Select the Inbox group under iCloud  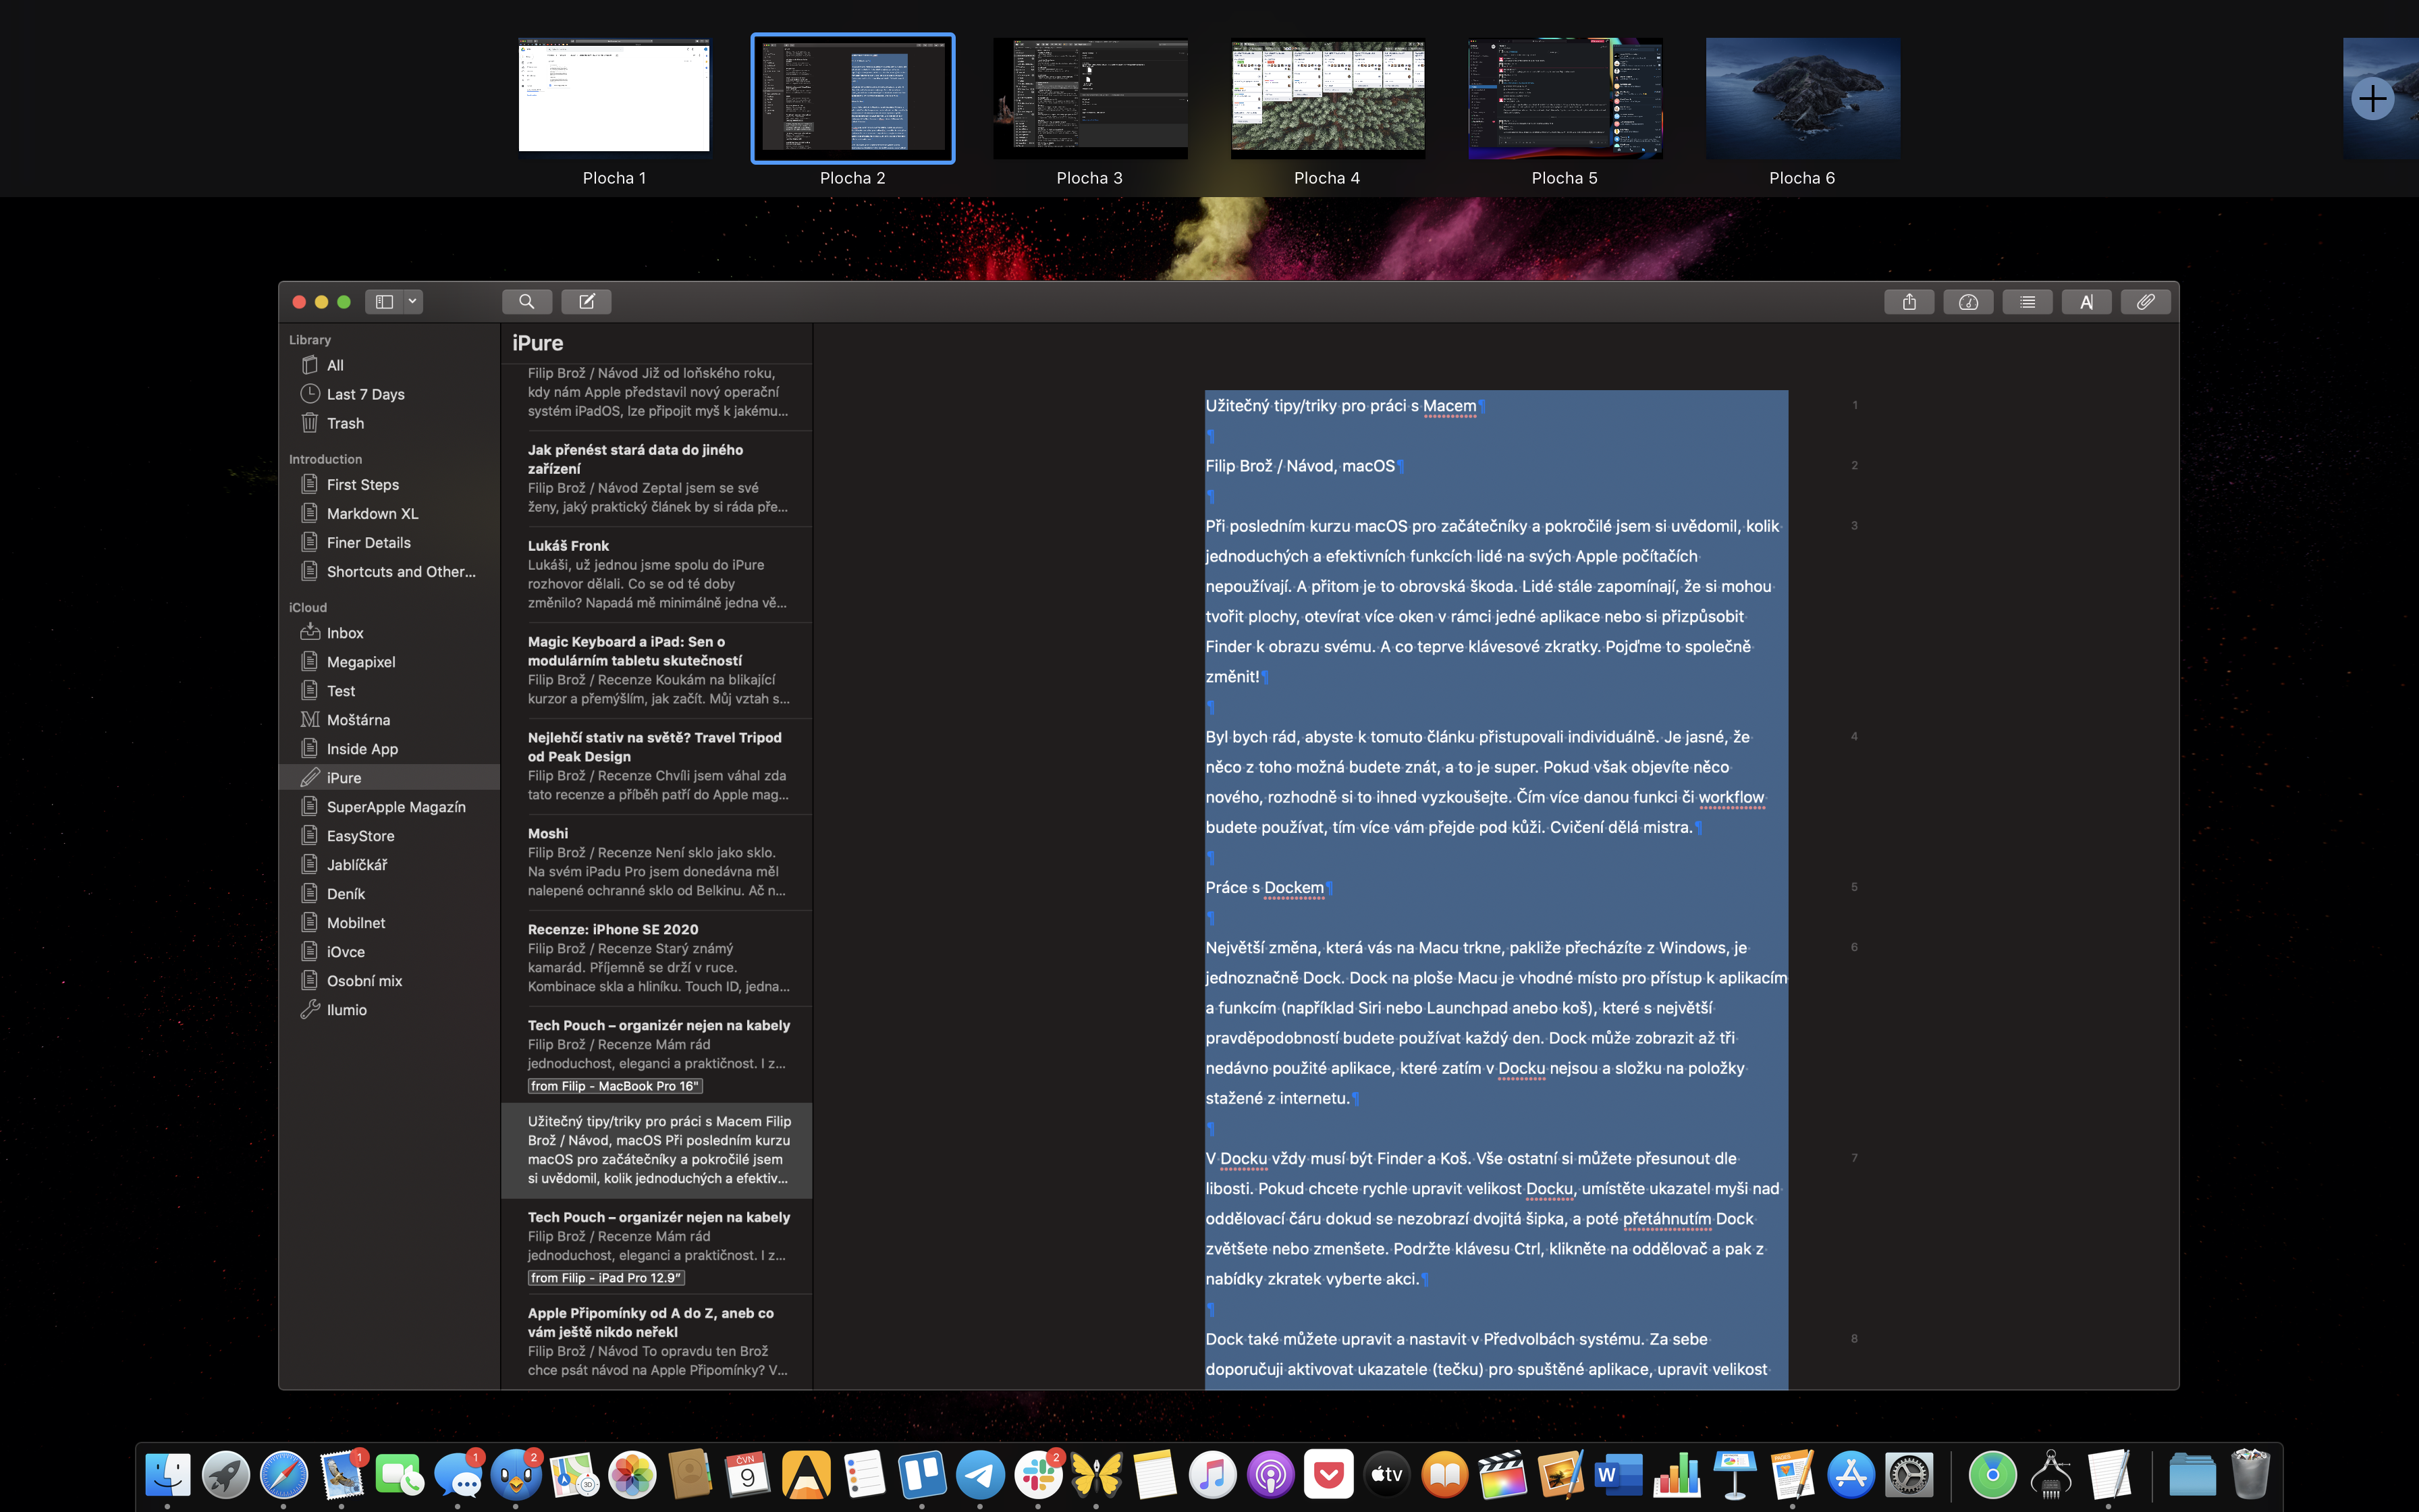point(345,633)
